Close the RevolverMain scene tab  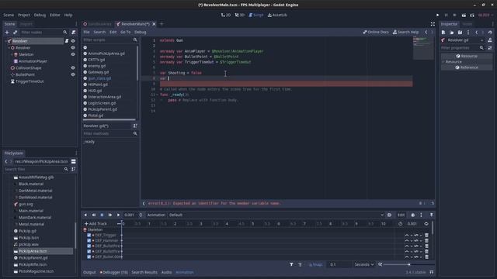point(154,24)
